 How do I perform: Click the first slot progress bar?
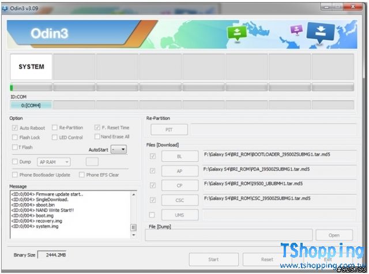click(x=31, y=87)
